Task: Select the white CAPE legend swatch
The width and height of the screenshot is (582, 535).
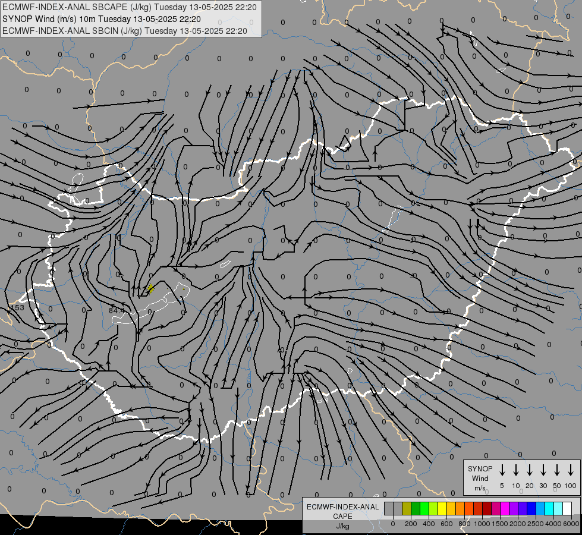Action: tap(567, 508)
